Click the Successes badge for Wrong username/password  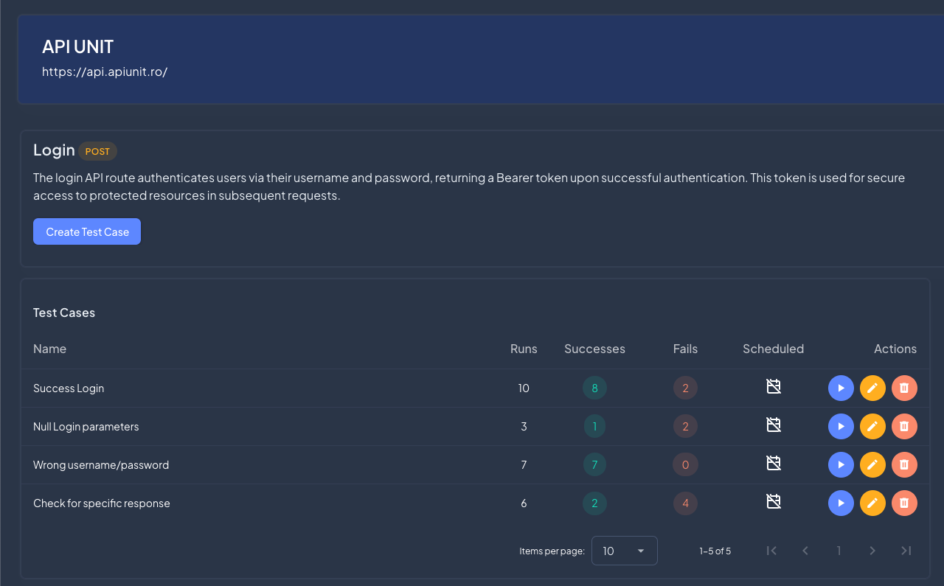[x=594, y=464]
